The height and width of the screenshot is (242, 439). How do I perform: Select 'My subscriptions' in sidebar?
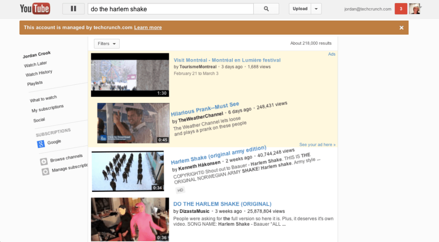[x=47, y=108]
